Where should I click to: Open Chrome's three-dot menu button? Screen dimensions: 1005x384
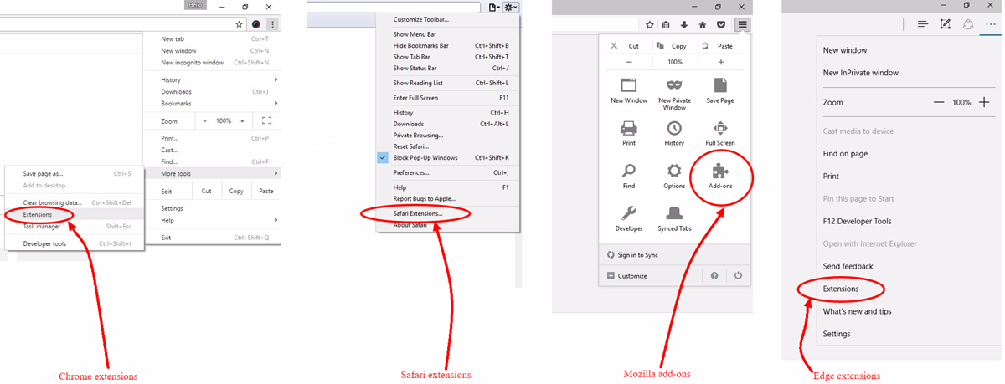pos(272,24)
